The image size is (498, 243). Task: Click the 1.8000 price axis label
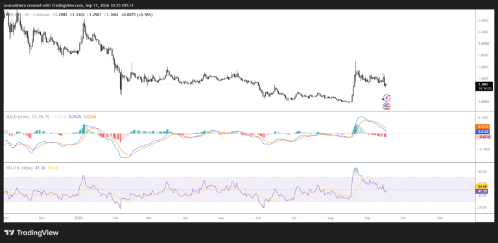click(x=482, y=55)
